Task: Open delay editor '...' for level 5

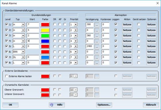Action: point(97,46)
